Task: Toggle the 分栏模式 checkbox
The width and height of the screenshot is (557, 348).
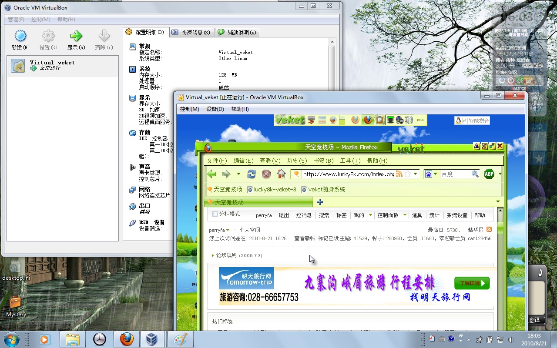Action: pos(215,214)
